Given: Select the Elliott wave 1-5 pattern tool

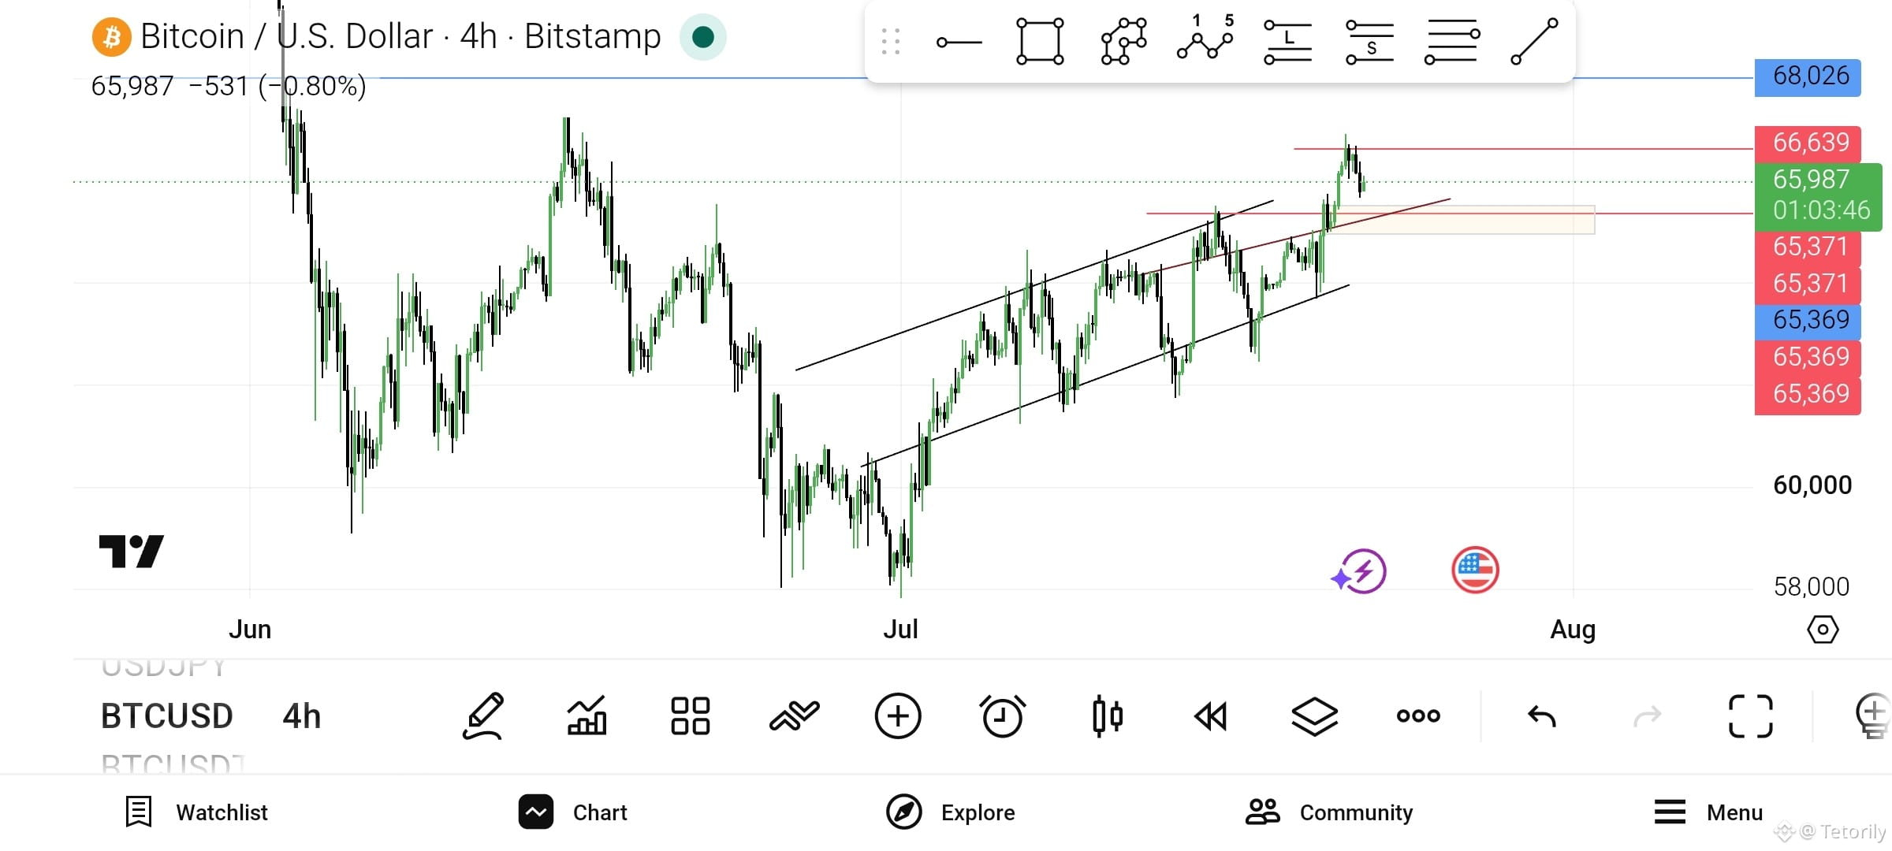Looking at the screenshot, I should pyautogui.click(x=1205, y=38).
